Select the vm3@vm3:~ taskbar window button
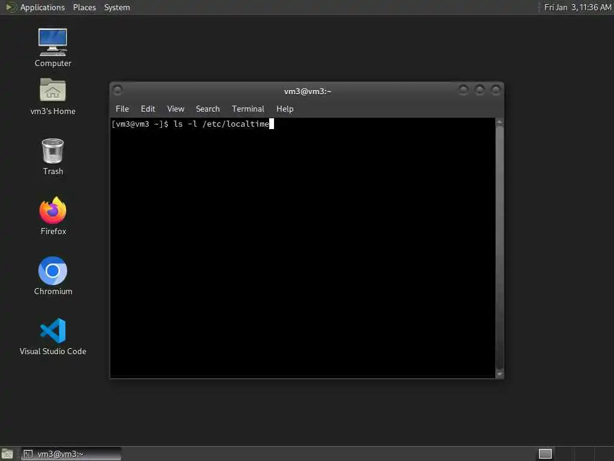Screen dimensions: 614x461 71,454
